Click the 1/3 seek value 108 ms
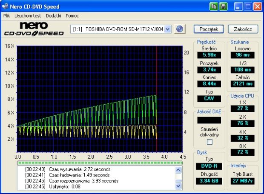The height and width of the screenshot is (194, 264). 242,70
